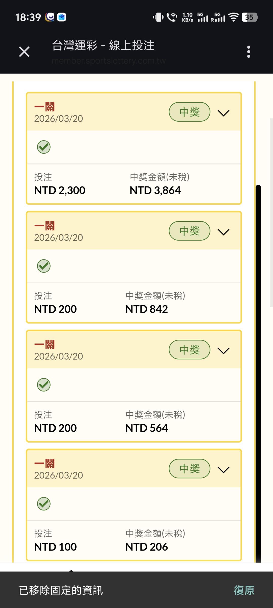
Task: Expand the NTD 842 winning bet chevron
Action: coord(223,232)
